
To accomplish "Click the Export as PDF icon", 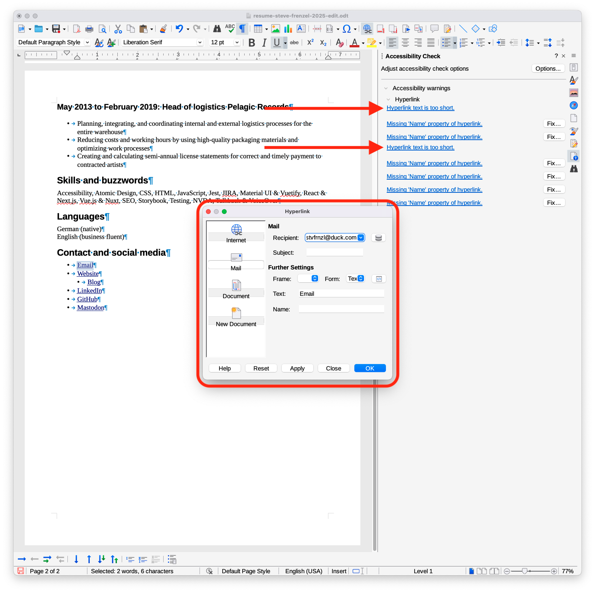I will [x=77, y=29].
